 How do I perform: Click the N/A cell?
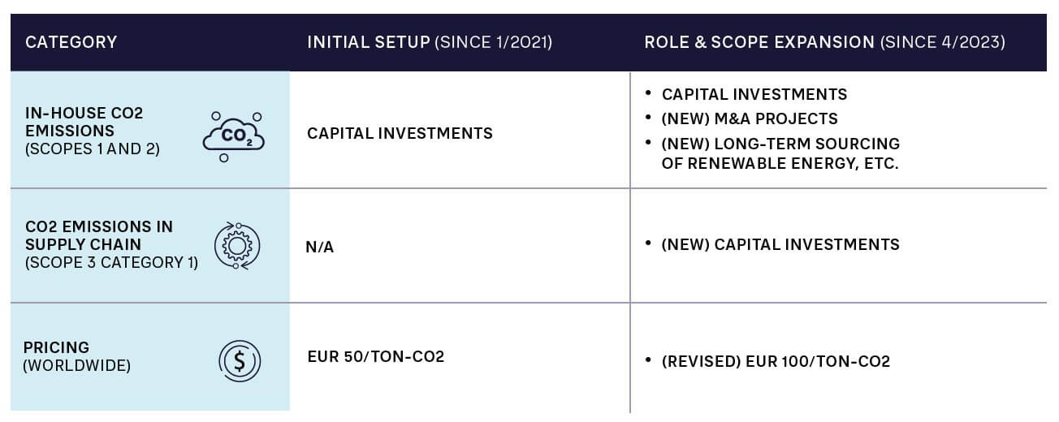pos(320,247)
